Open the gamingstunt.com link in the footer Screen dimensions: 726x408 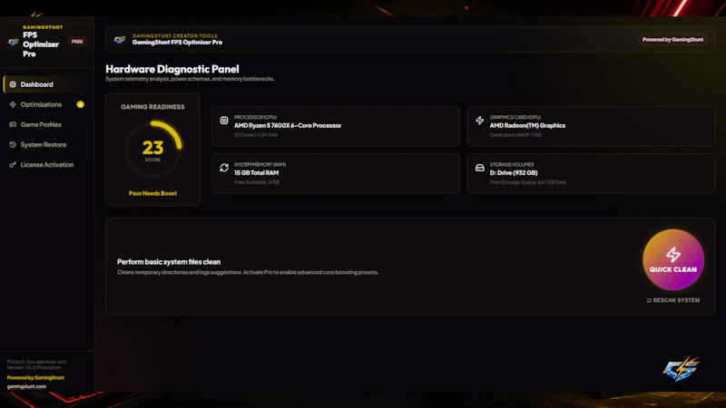point(26,386)
